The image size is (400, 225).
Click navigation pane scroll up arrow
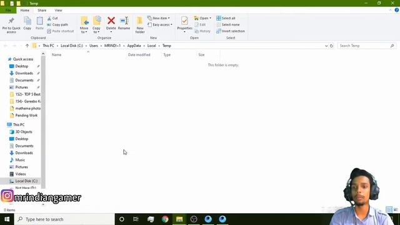43,54
